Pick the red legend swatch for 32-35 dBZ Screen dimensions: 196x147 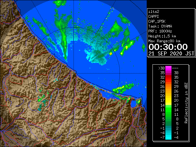pos(168,77)
